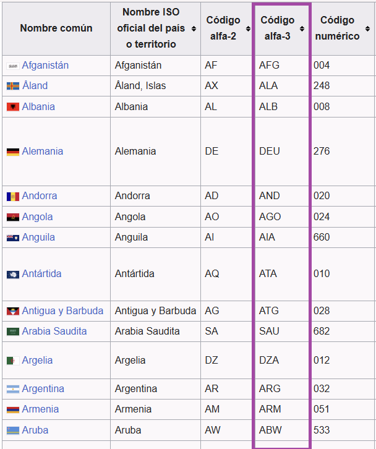Click the Afghanistan flag icon
The image size is (376, 449).
[x=12, y=66]
